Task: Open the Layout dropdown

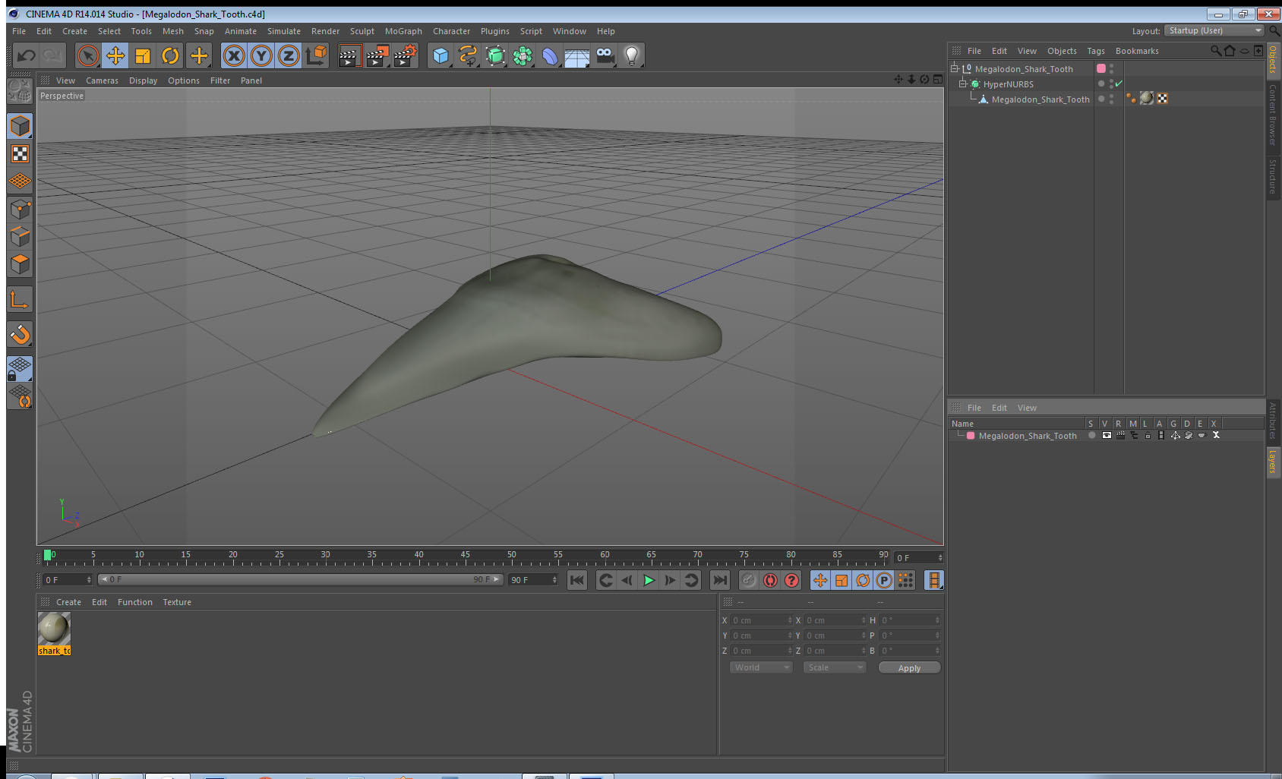Action: [1214, 30]
